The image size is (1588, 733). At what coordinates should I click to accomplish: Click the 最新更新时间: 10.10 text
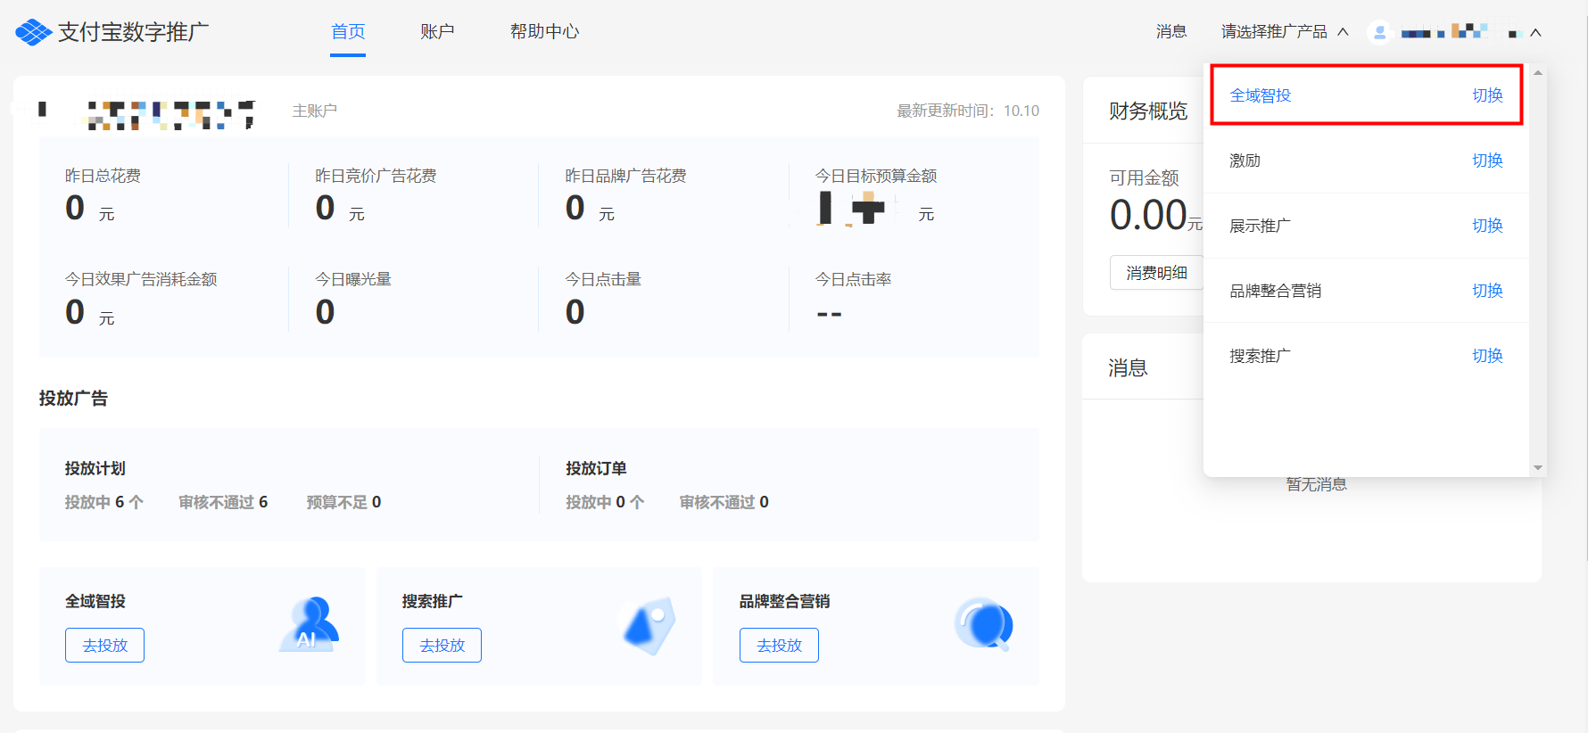point(968,111)
